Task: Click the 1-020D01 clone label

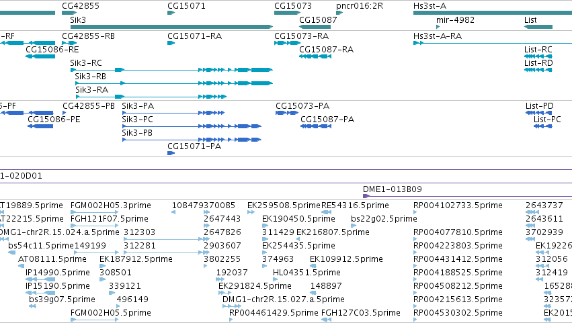Action: (21, 176)
